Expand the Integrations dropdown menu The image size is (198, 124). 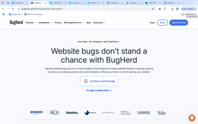coord(45,23)
